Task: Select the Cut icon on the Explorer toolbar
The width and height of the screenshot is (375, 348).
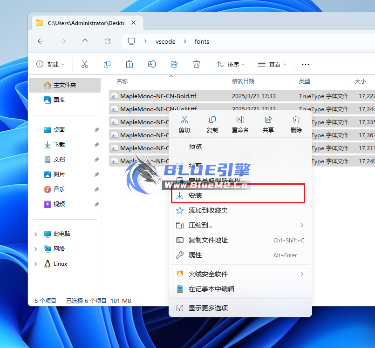Action: point(84,64)
